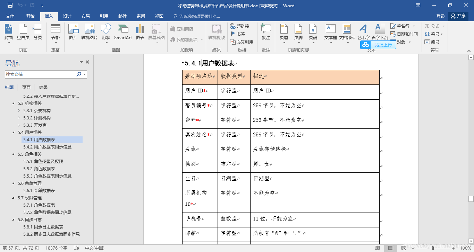Insert WordArt (艺术字)
The height and width of the screenshot is (252, 474).
point(363,32)
